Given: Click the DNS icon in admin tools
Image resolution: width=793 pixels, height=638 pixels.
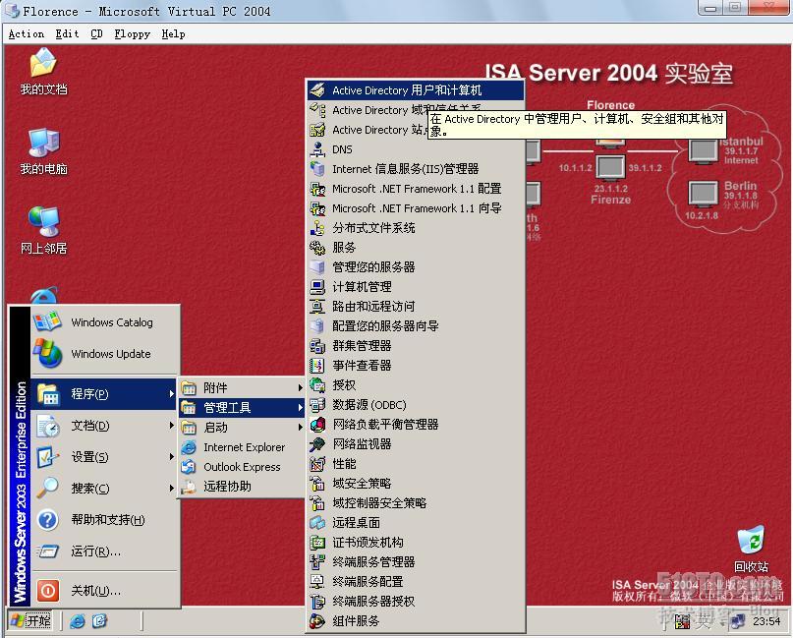Looking at the screenshot, I should click(x=317, y=149).
